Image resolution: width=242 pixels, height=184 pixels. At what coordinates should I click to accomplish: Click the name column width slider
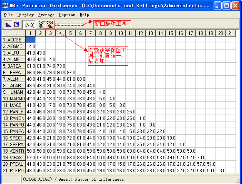click(x=13, y=33)
